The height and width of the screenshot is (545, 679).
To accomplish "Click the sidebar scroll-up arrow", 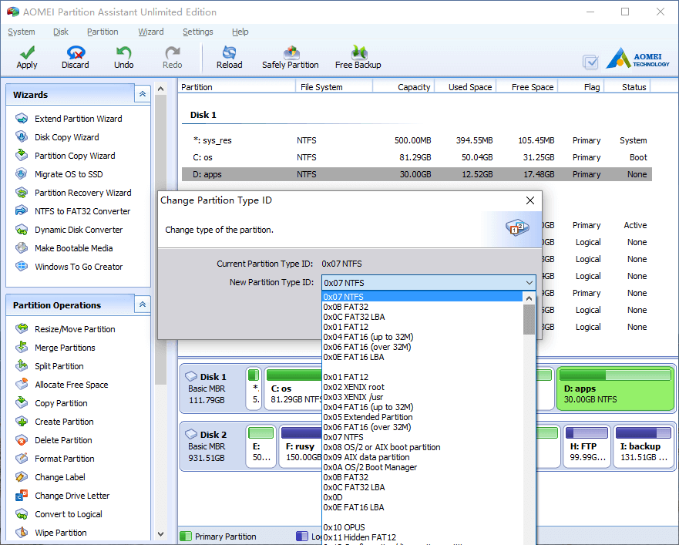I will [160, 89].
